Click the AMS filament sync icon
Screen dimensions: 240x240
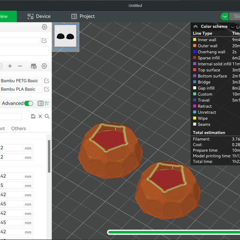(33, 66)
